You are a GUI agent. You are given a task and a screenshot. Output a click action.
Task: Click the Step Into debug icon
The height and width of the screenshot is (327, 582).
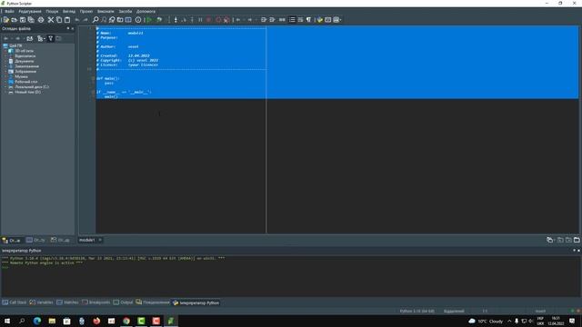(176, 20)
